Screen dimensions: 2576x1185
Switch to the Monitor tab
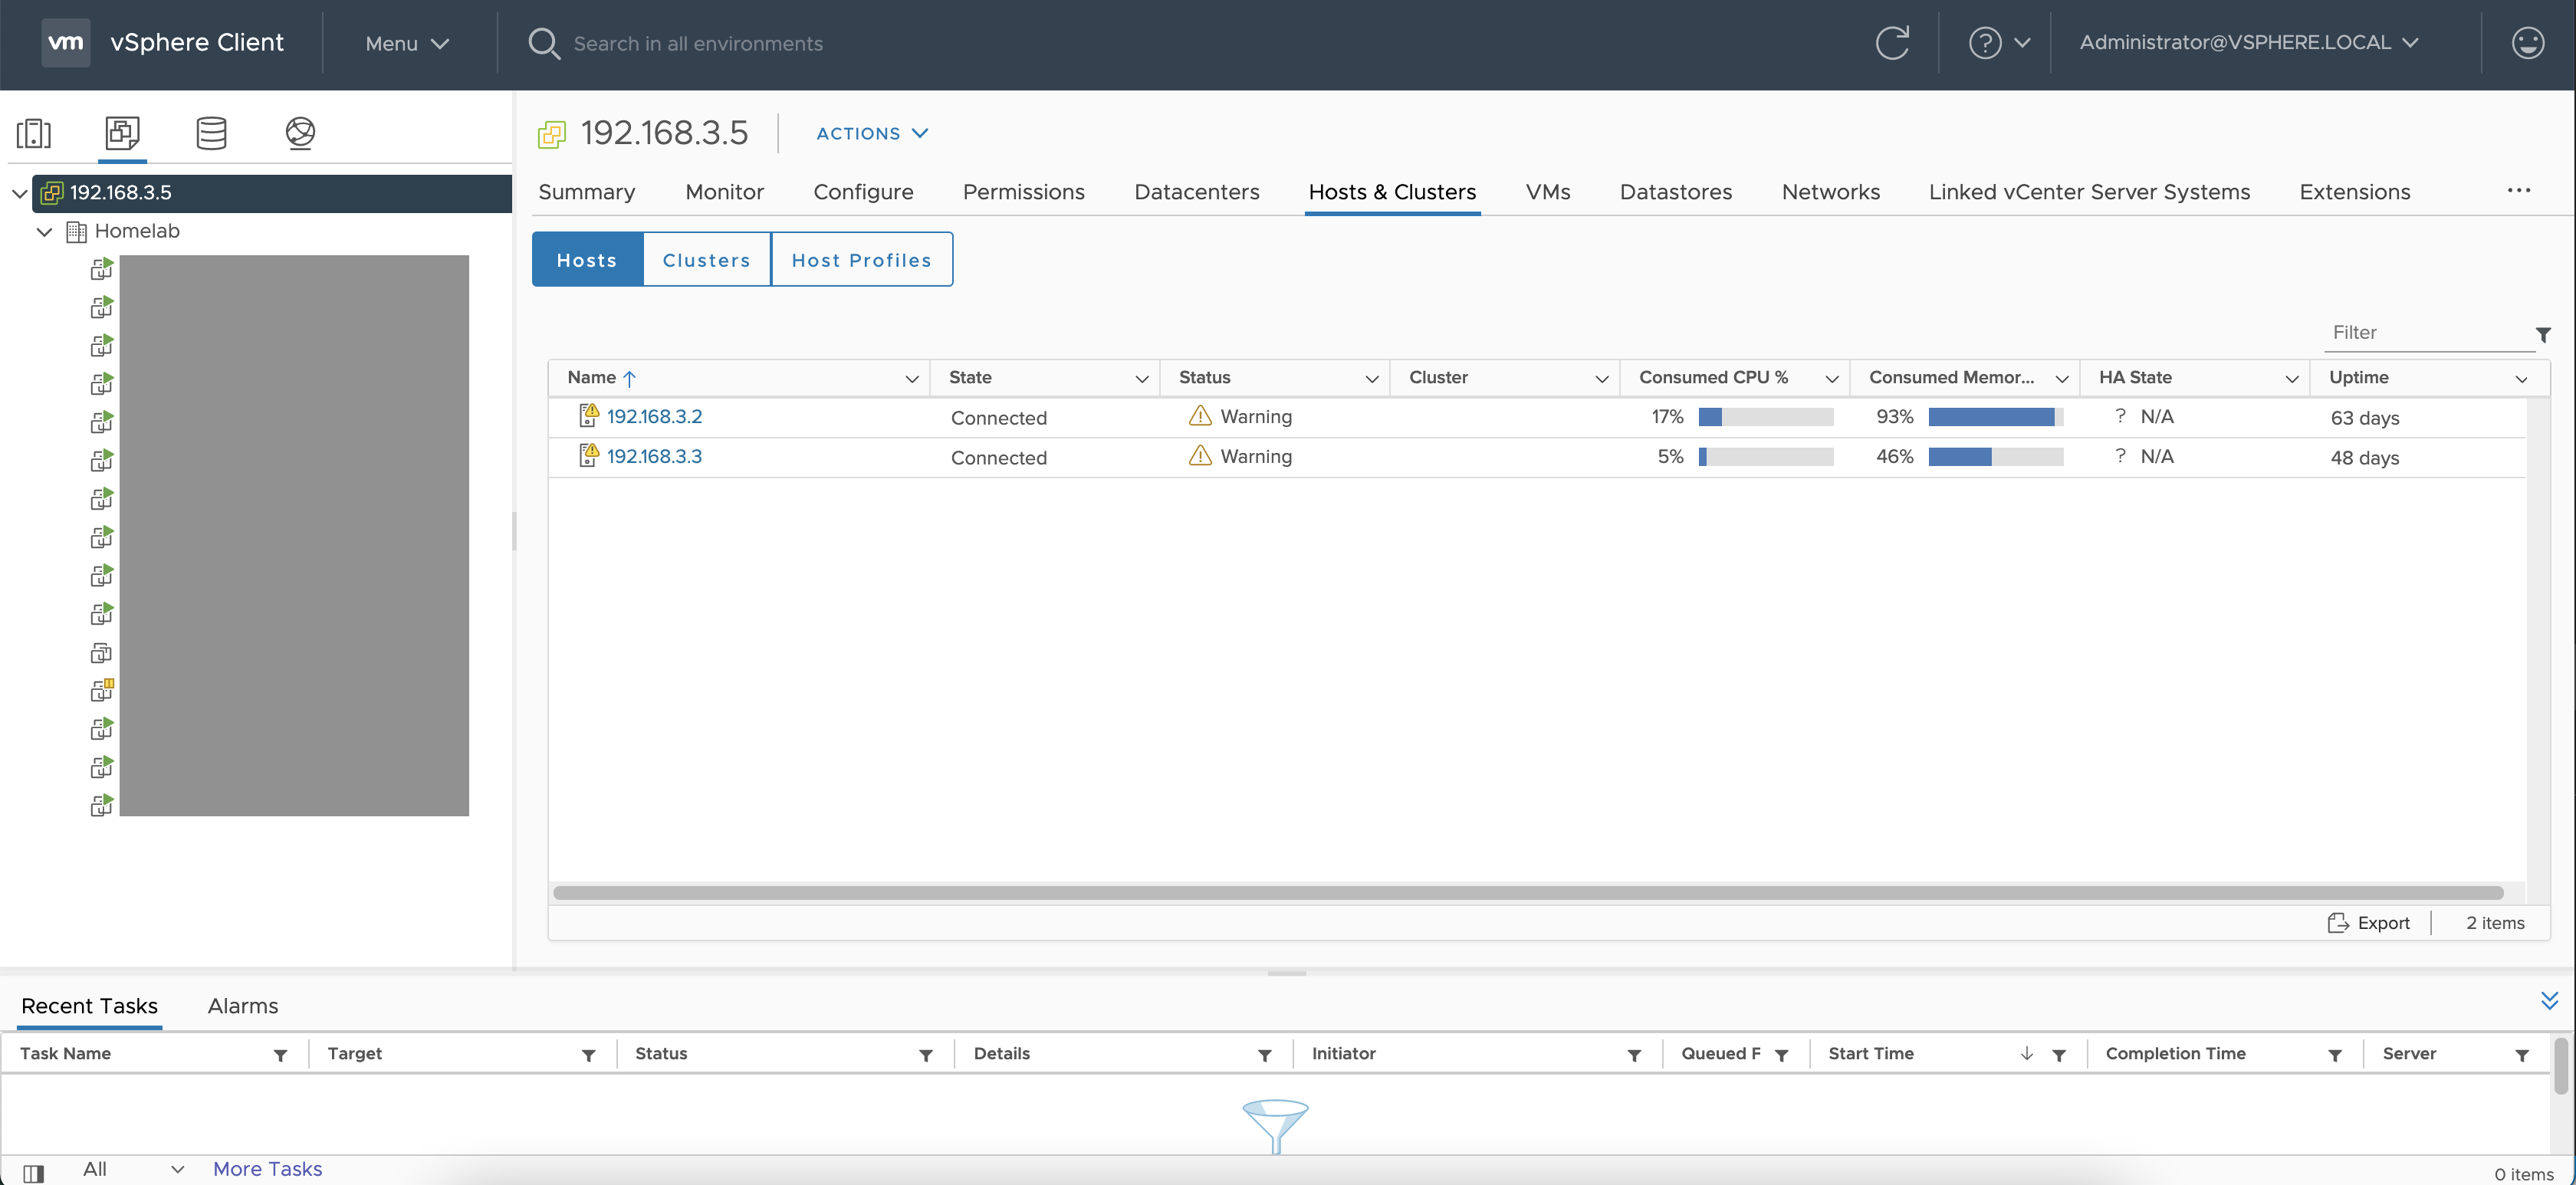pyautogui.click(x=724, y=191)
